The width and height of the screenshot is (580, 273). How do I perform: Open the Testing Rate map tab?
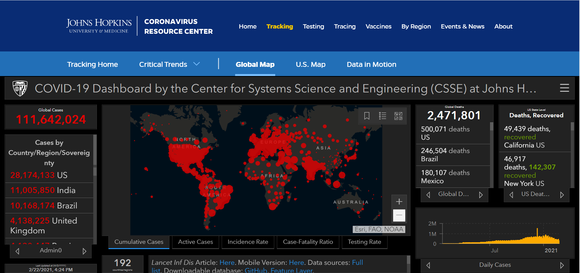point(365,242)
